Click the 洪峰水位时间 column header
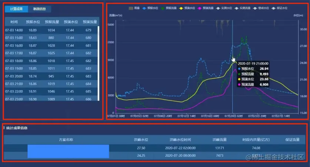Image resolution: width=310 pixels, height=167 pixels. 180,140
